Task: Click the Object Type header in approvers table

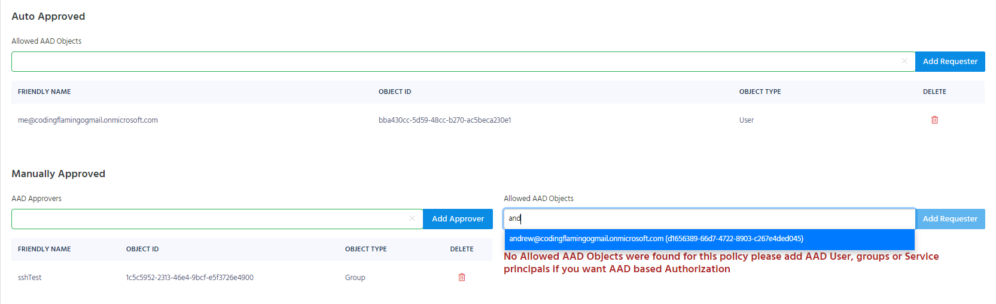Action: click(x=365, y=249)
